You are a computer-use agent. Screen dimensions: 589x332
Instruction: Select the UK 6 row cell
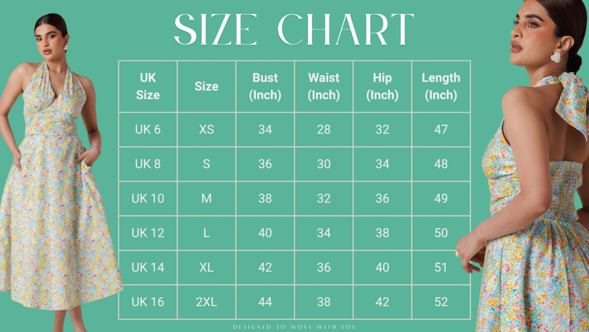148,129
